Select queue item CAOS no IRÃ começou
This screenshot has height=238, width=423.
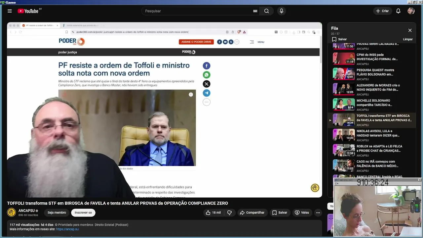pos(372,165)
